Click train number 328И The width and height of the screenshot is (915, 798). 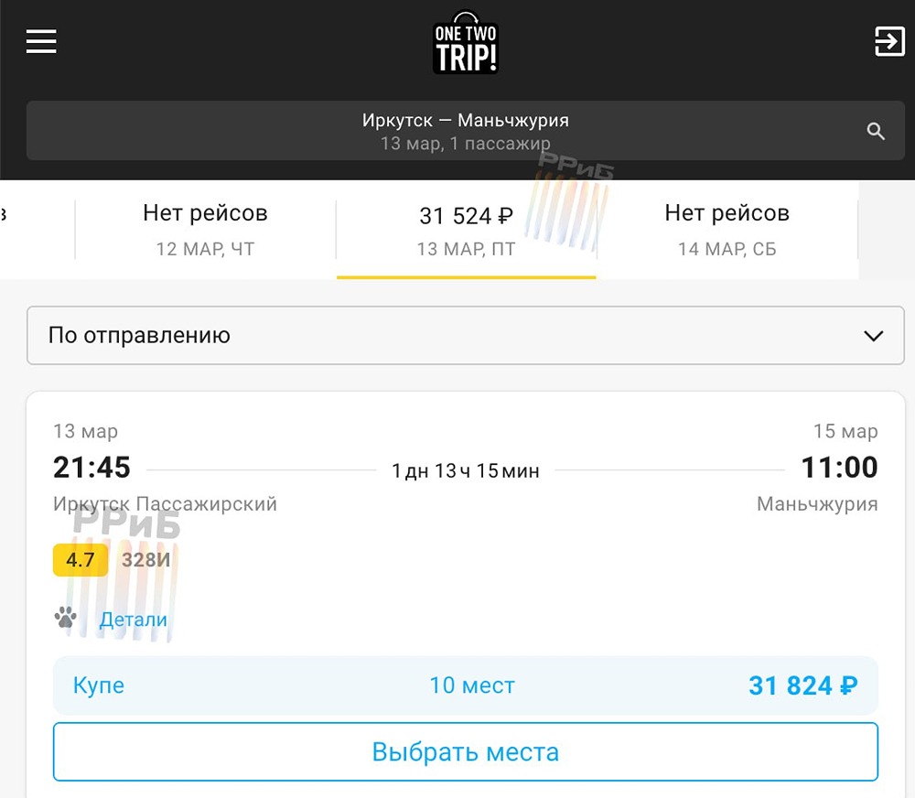146,560
